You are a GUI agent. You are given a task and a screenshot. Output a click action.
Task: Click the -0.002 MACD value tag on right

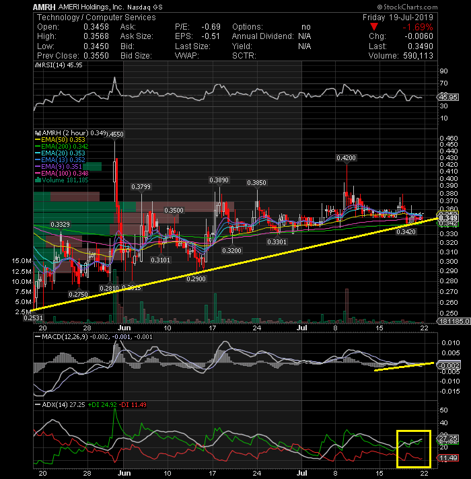[449, 366]
